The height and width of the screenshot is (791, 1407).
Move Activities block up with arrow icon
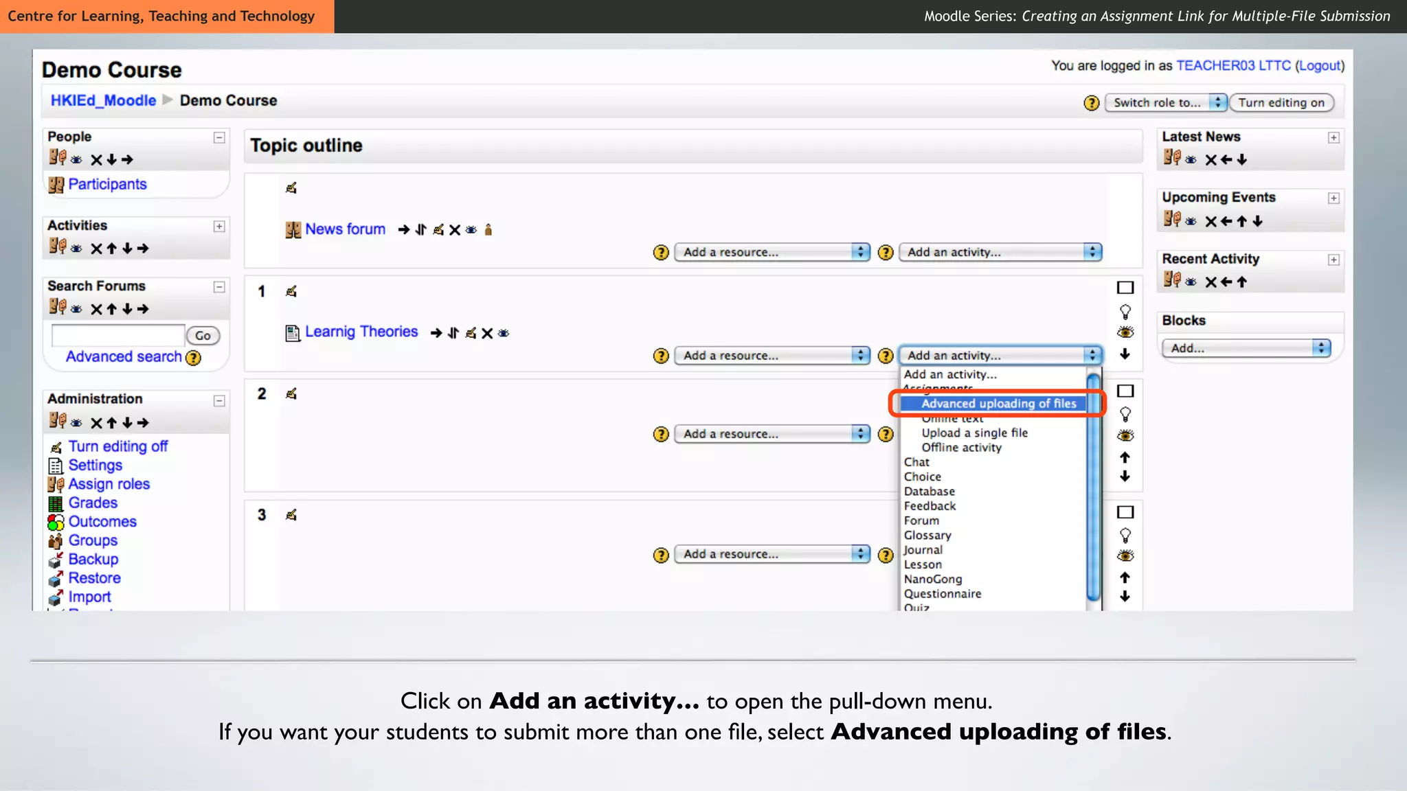click(111, 249)
